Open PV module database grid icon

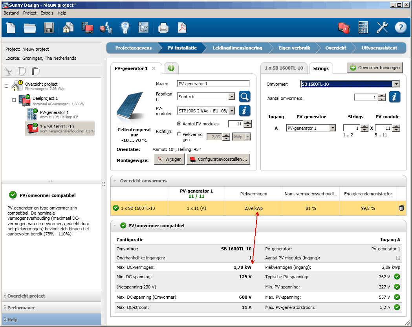click(363, 28)
